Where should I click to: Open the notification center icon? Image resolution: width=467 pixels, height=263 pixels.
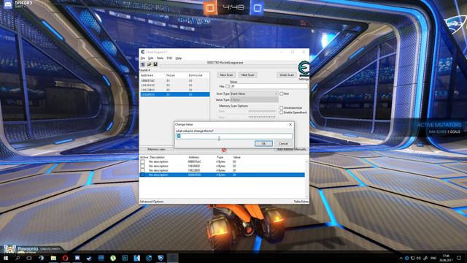(459, 258)
